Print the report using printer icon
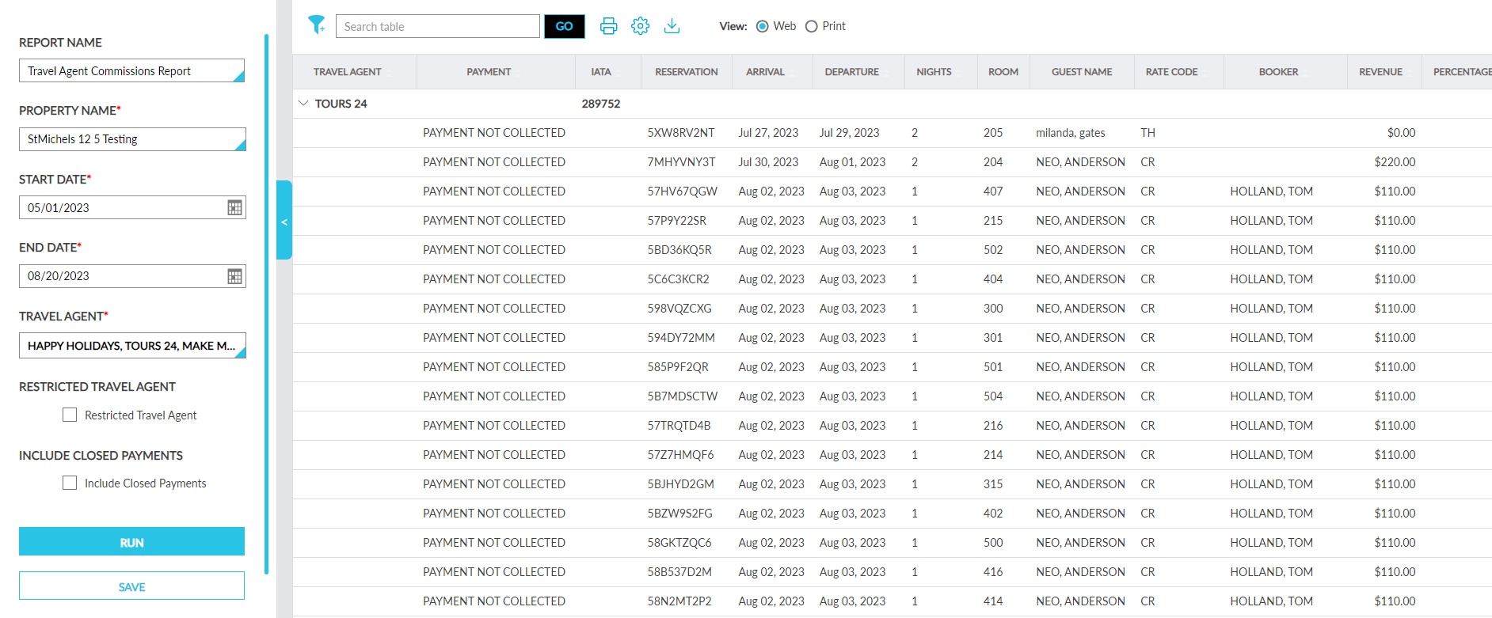 (608, 26)
